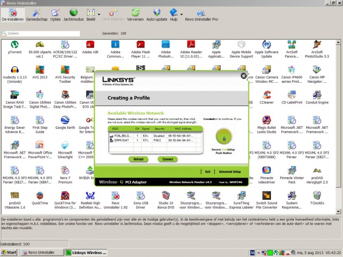Click Verversen to refresh the list

click(135, 15)
